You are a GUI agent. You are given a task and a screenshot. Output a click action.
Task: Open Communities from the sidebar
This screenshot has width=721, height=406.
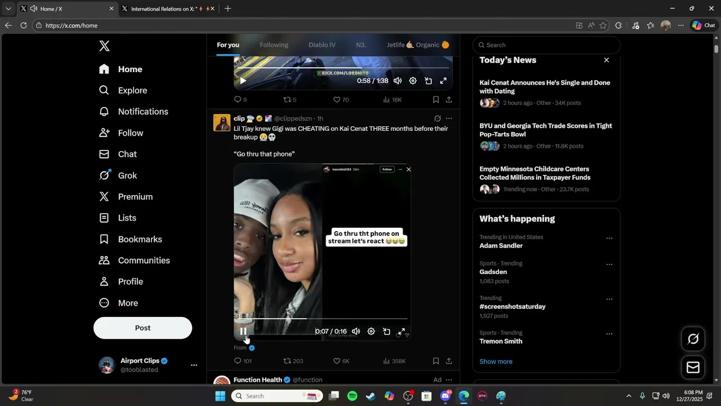134,261
